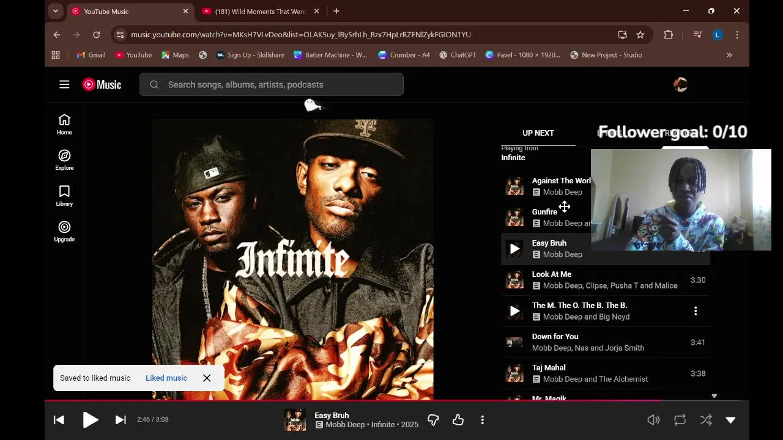Open the ChatGPT bookmark
Viewport: 783px width, 440px height.
pyautogui.click(x=458, y=55)
